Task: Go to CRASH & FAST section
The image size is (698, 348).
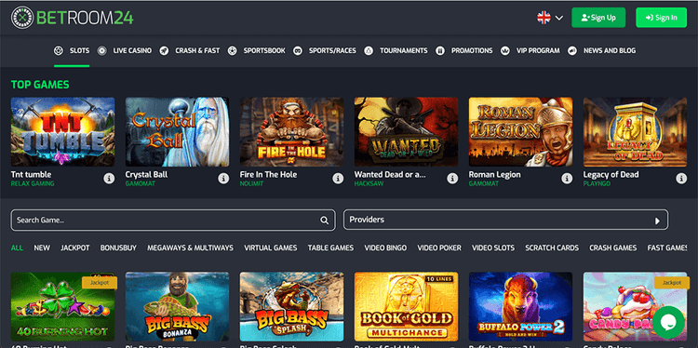Action: coord(197,51)
